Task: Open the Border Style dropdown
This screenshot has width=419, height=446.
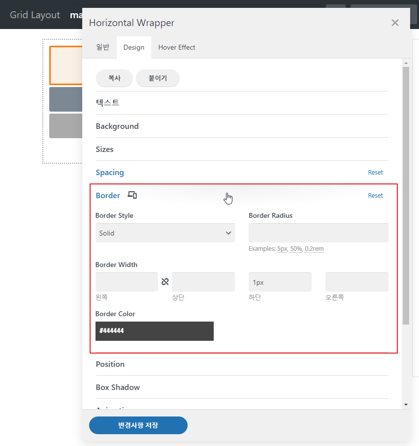Action: [165, 233]
